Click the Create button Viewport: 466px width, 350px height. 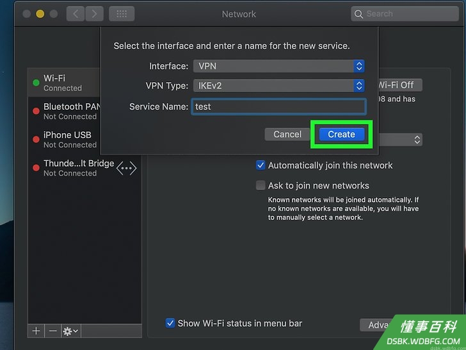(341, 134)
